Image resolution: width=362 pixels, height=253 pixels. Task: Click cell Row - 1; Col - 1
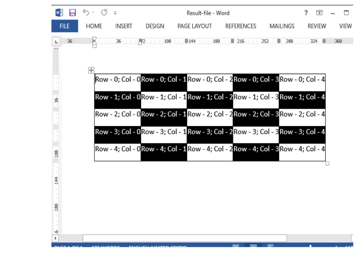164,100
